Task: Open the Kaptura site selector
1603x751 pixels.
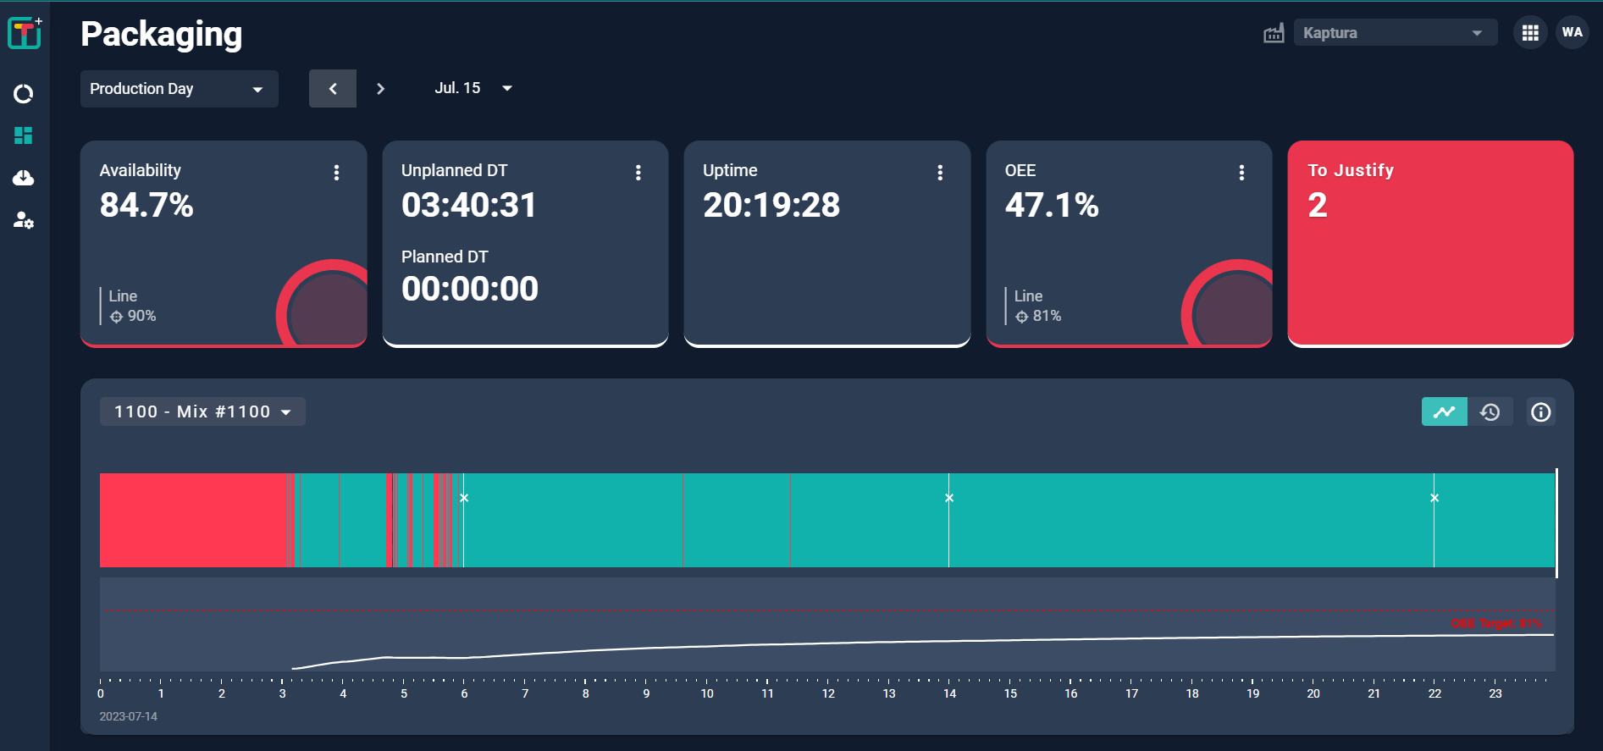Action: pyautogui.click(x=1396, y=33)
